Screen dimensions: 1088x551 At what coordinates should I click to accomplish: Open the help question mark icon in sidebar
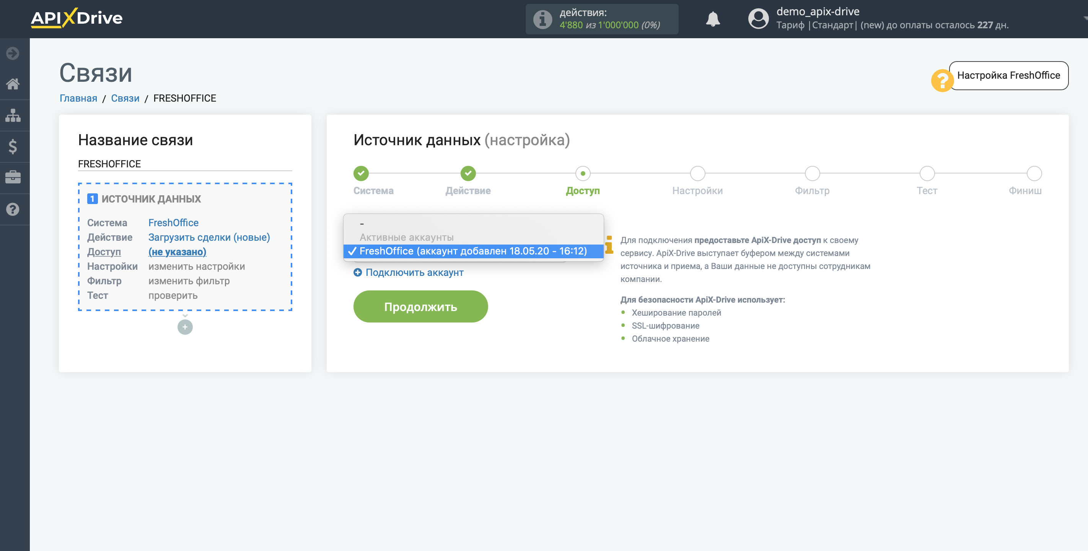click(13, 209)
